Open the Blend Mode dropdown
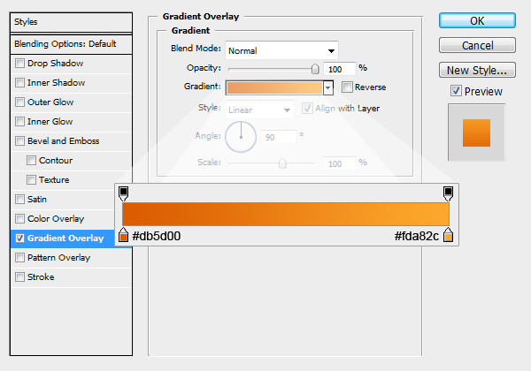Image resolution: width=531 pixels, height=371 pixels. (281, 50)
